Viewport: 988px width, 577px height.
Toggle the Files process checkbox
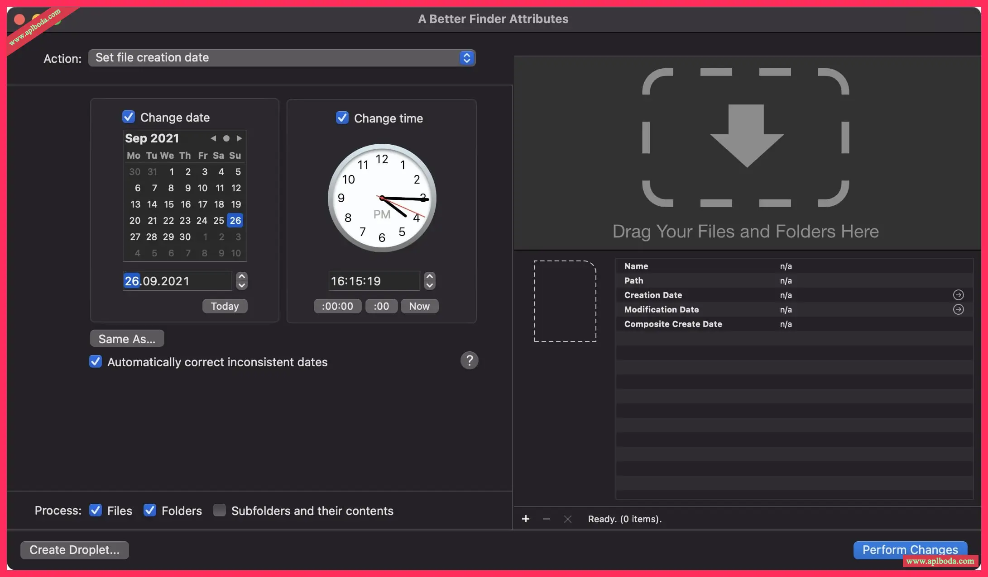click(96, 511)
